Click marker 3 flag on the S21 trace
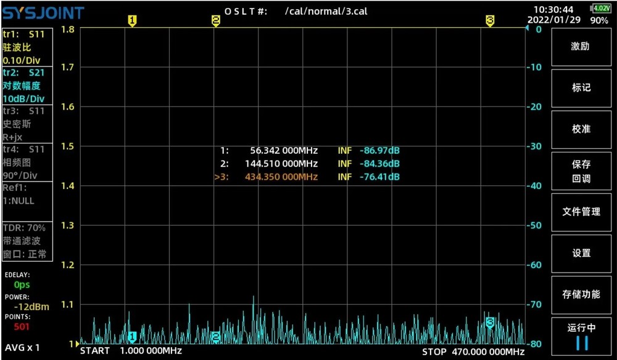The width and height of the screenshot is (617, 360). click(489, 321)
